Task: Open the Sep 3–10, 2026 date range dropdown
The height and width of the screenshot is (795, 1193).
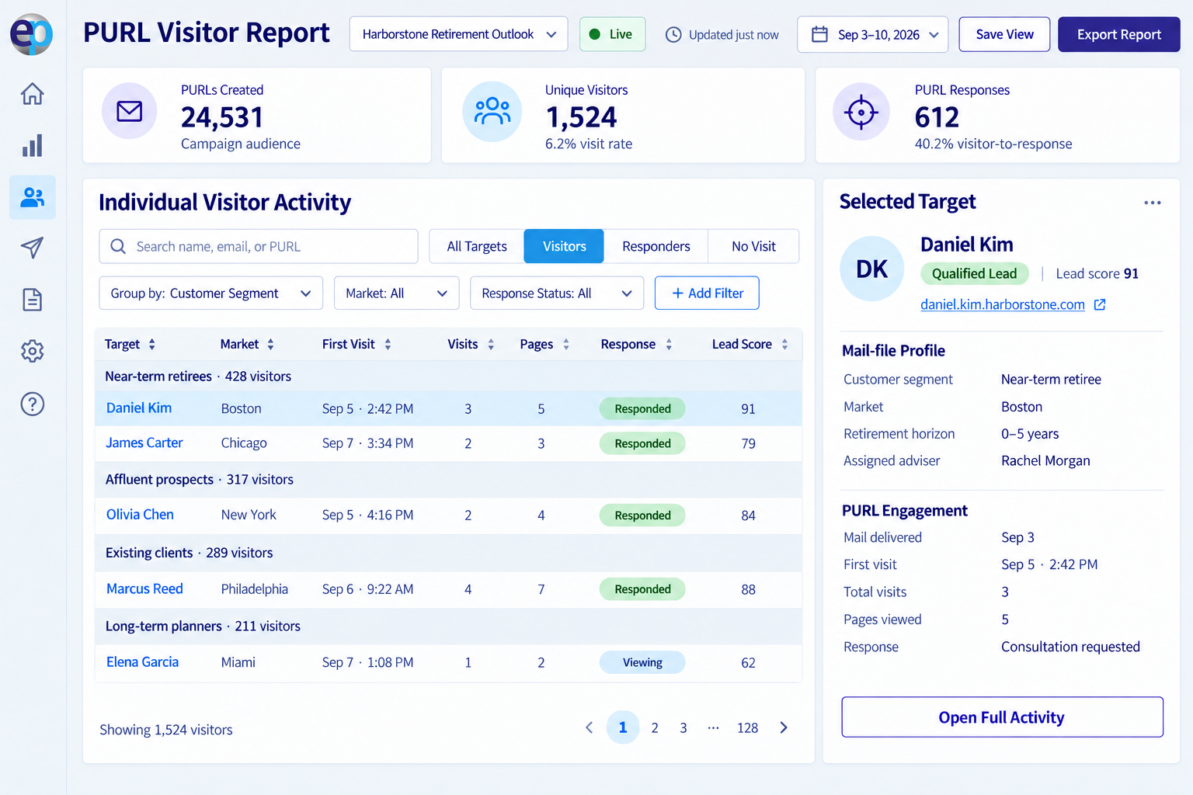Action: click(872, 35)
